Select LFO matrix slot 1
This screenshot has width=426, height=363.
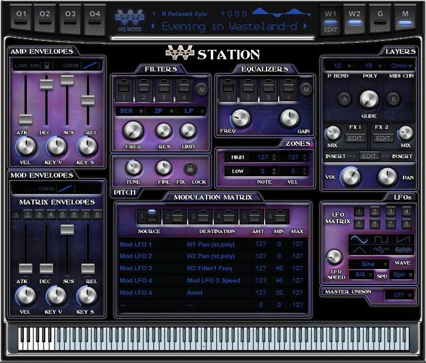tap(359, 212)
